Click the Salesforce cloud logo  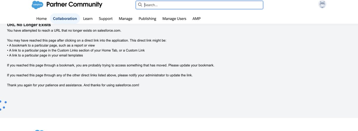point(37,4)
